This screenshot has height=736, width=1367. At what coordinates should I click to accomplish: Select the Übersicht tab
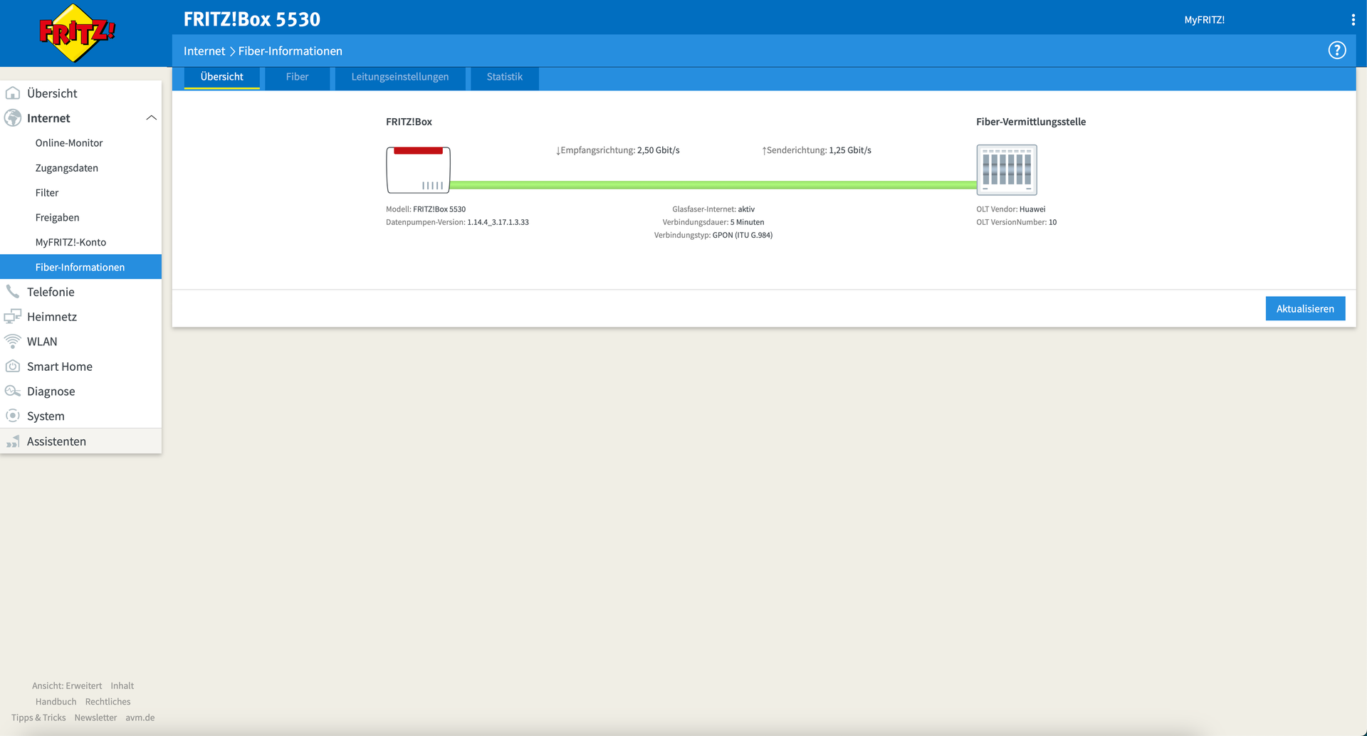pyautogui.click(x=222, y=77)
